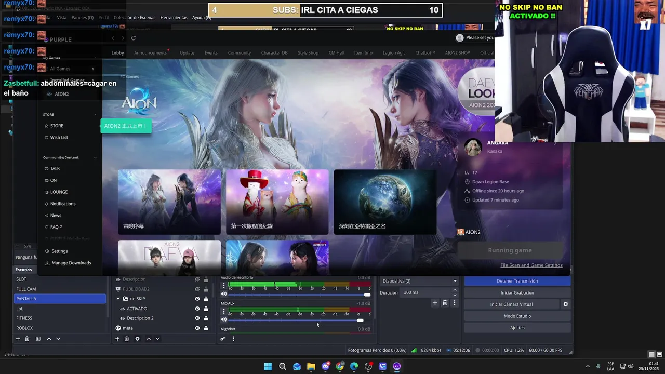The image size is (665, 374).
Task: Hide the Descripcion 2 source
Action: [197, 318]
